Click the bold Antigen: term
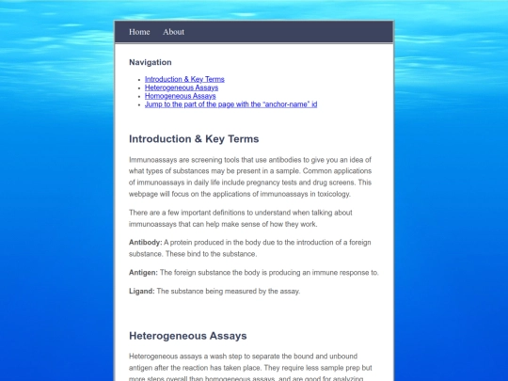 tap(143, 273)
